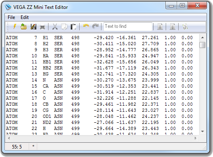Click the vertical scrollbar up arrow

(202, 38)
